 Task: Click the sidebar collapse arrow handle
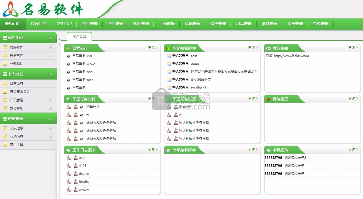[59, 44]
